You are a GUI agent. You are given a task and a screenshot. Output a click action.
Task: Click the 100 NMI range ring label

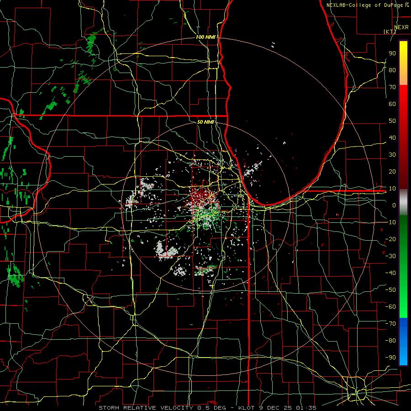coord(205,37)
